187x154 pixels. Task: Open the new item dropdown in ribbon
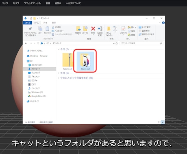[115, 28]
